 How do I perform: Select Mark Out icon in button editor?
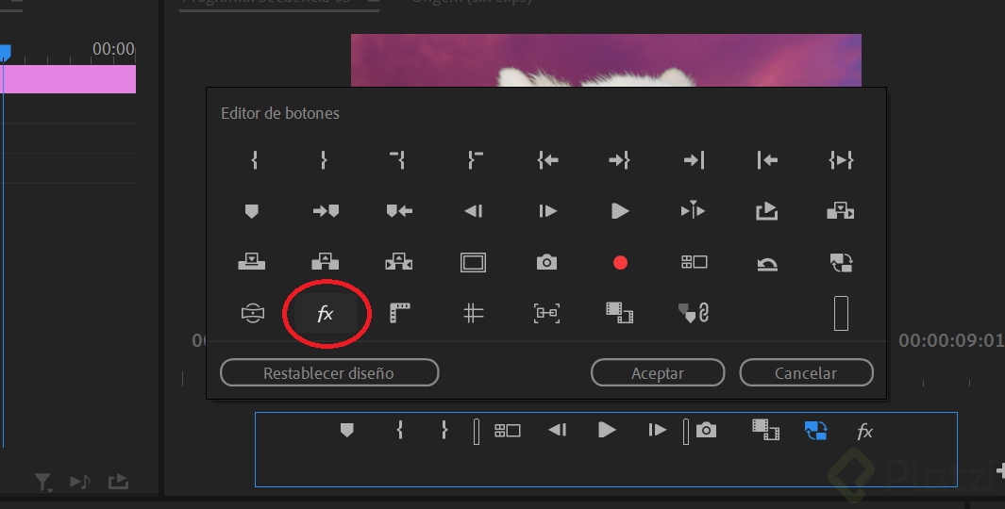[x=324, y=160]
